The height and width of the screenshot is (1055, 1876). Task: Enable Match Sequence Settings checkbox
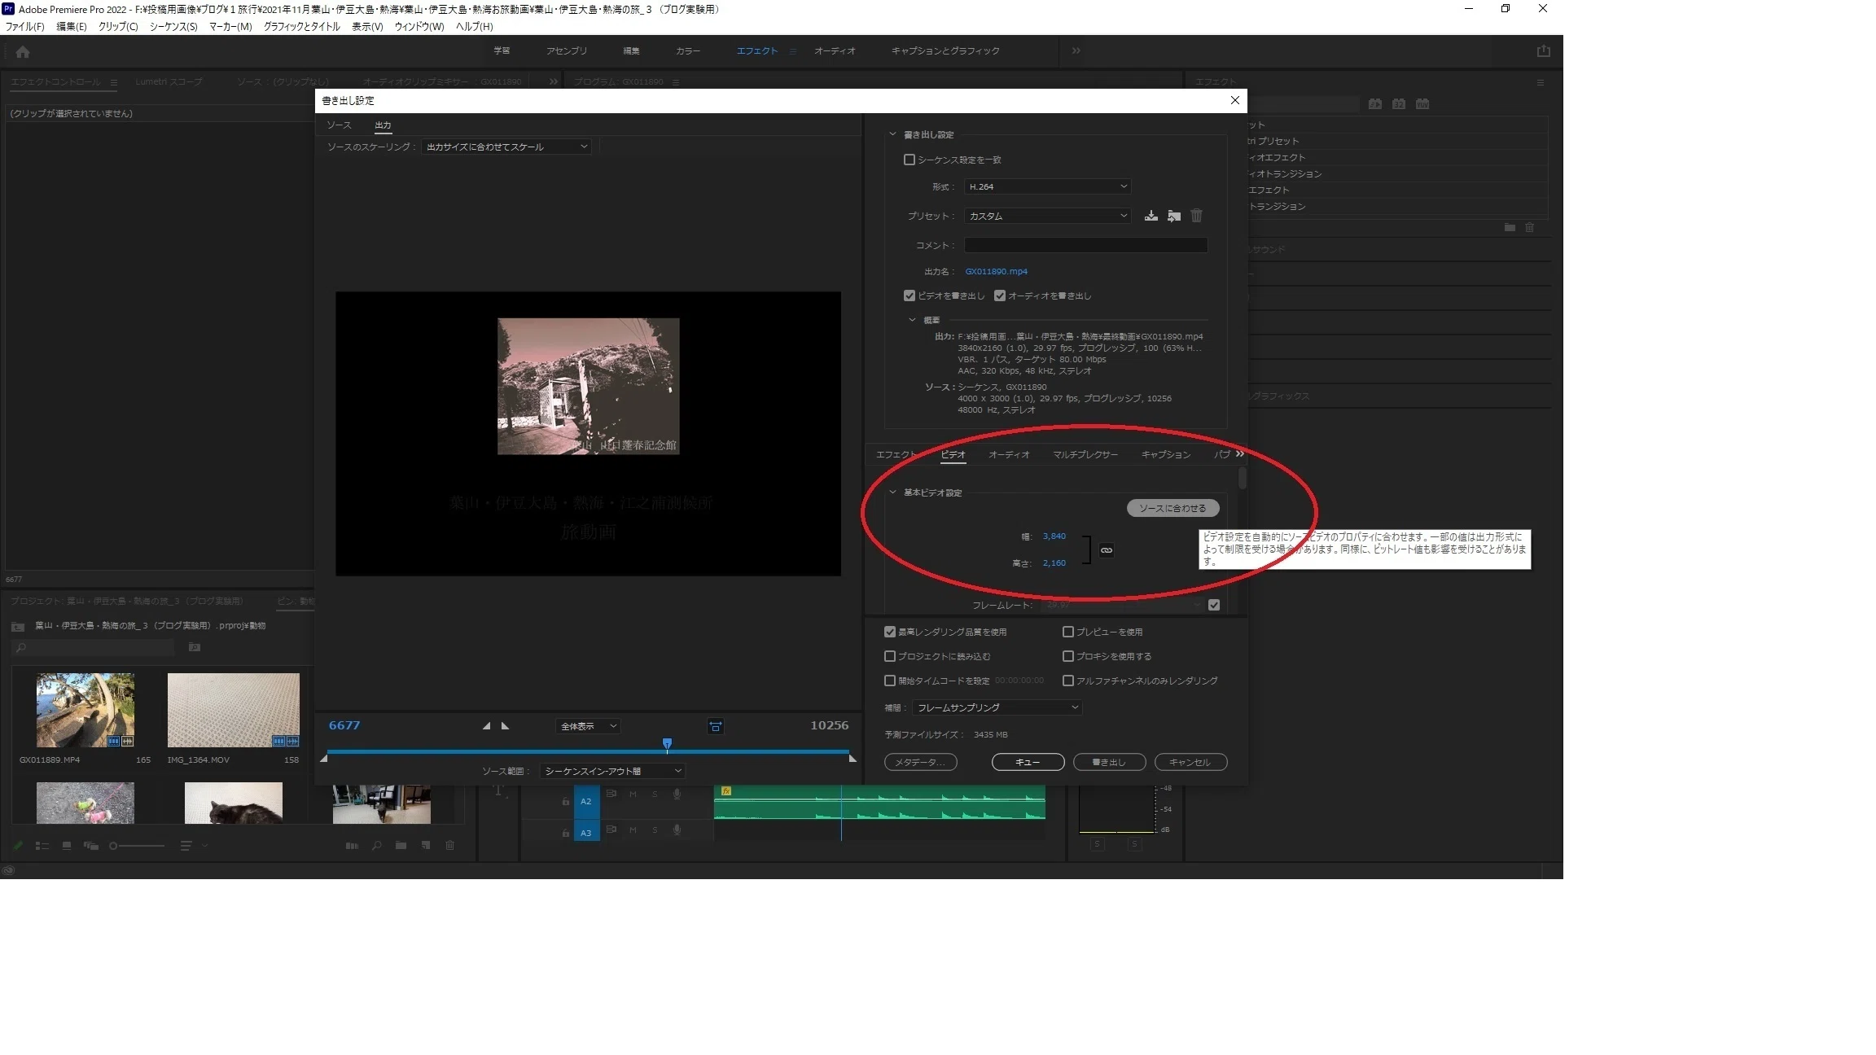click(910, 160)
